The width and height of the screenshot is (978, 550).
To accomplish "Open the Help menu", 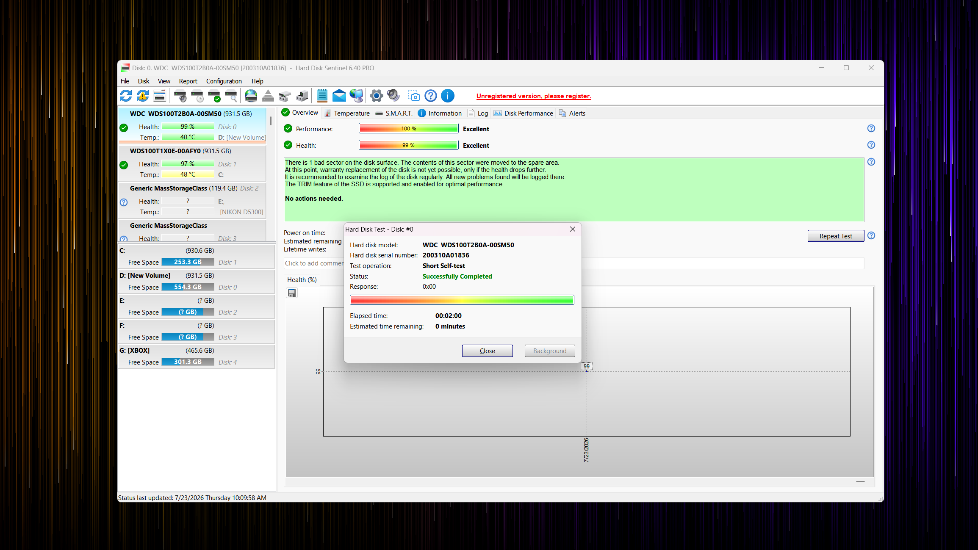I will coord(257,81).
